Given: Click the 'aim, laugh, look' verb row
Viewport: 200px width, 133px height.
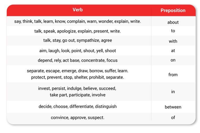Looking at the screenshot, I should [78, 51].
